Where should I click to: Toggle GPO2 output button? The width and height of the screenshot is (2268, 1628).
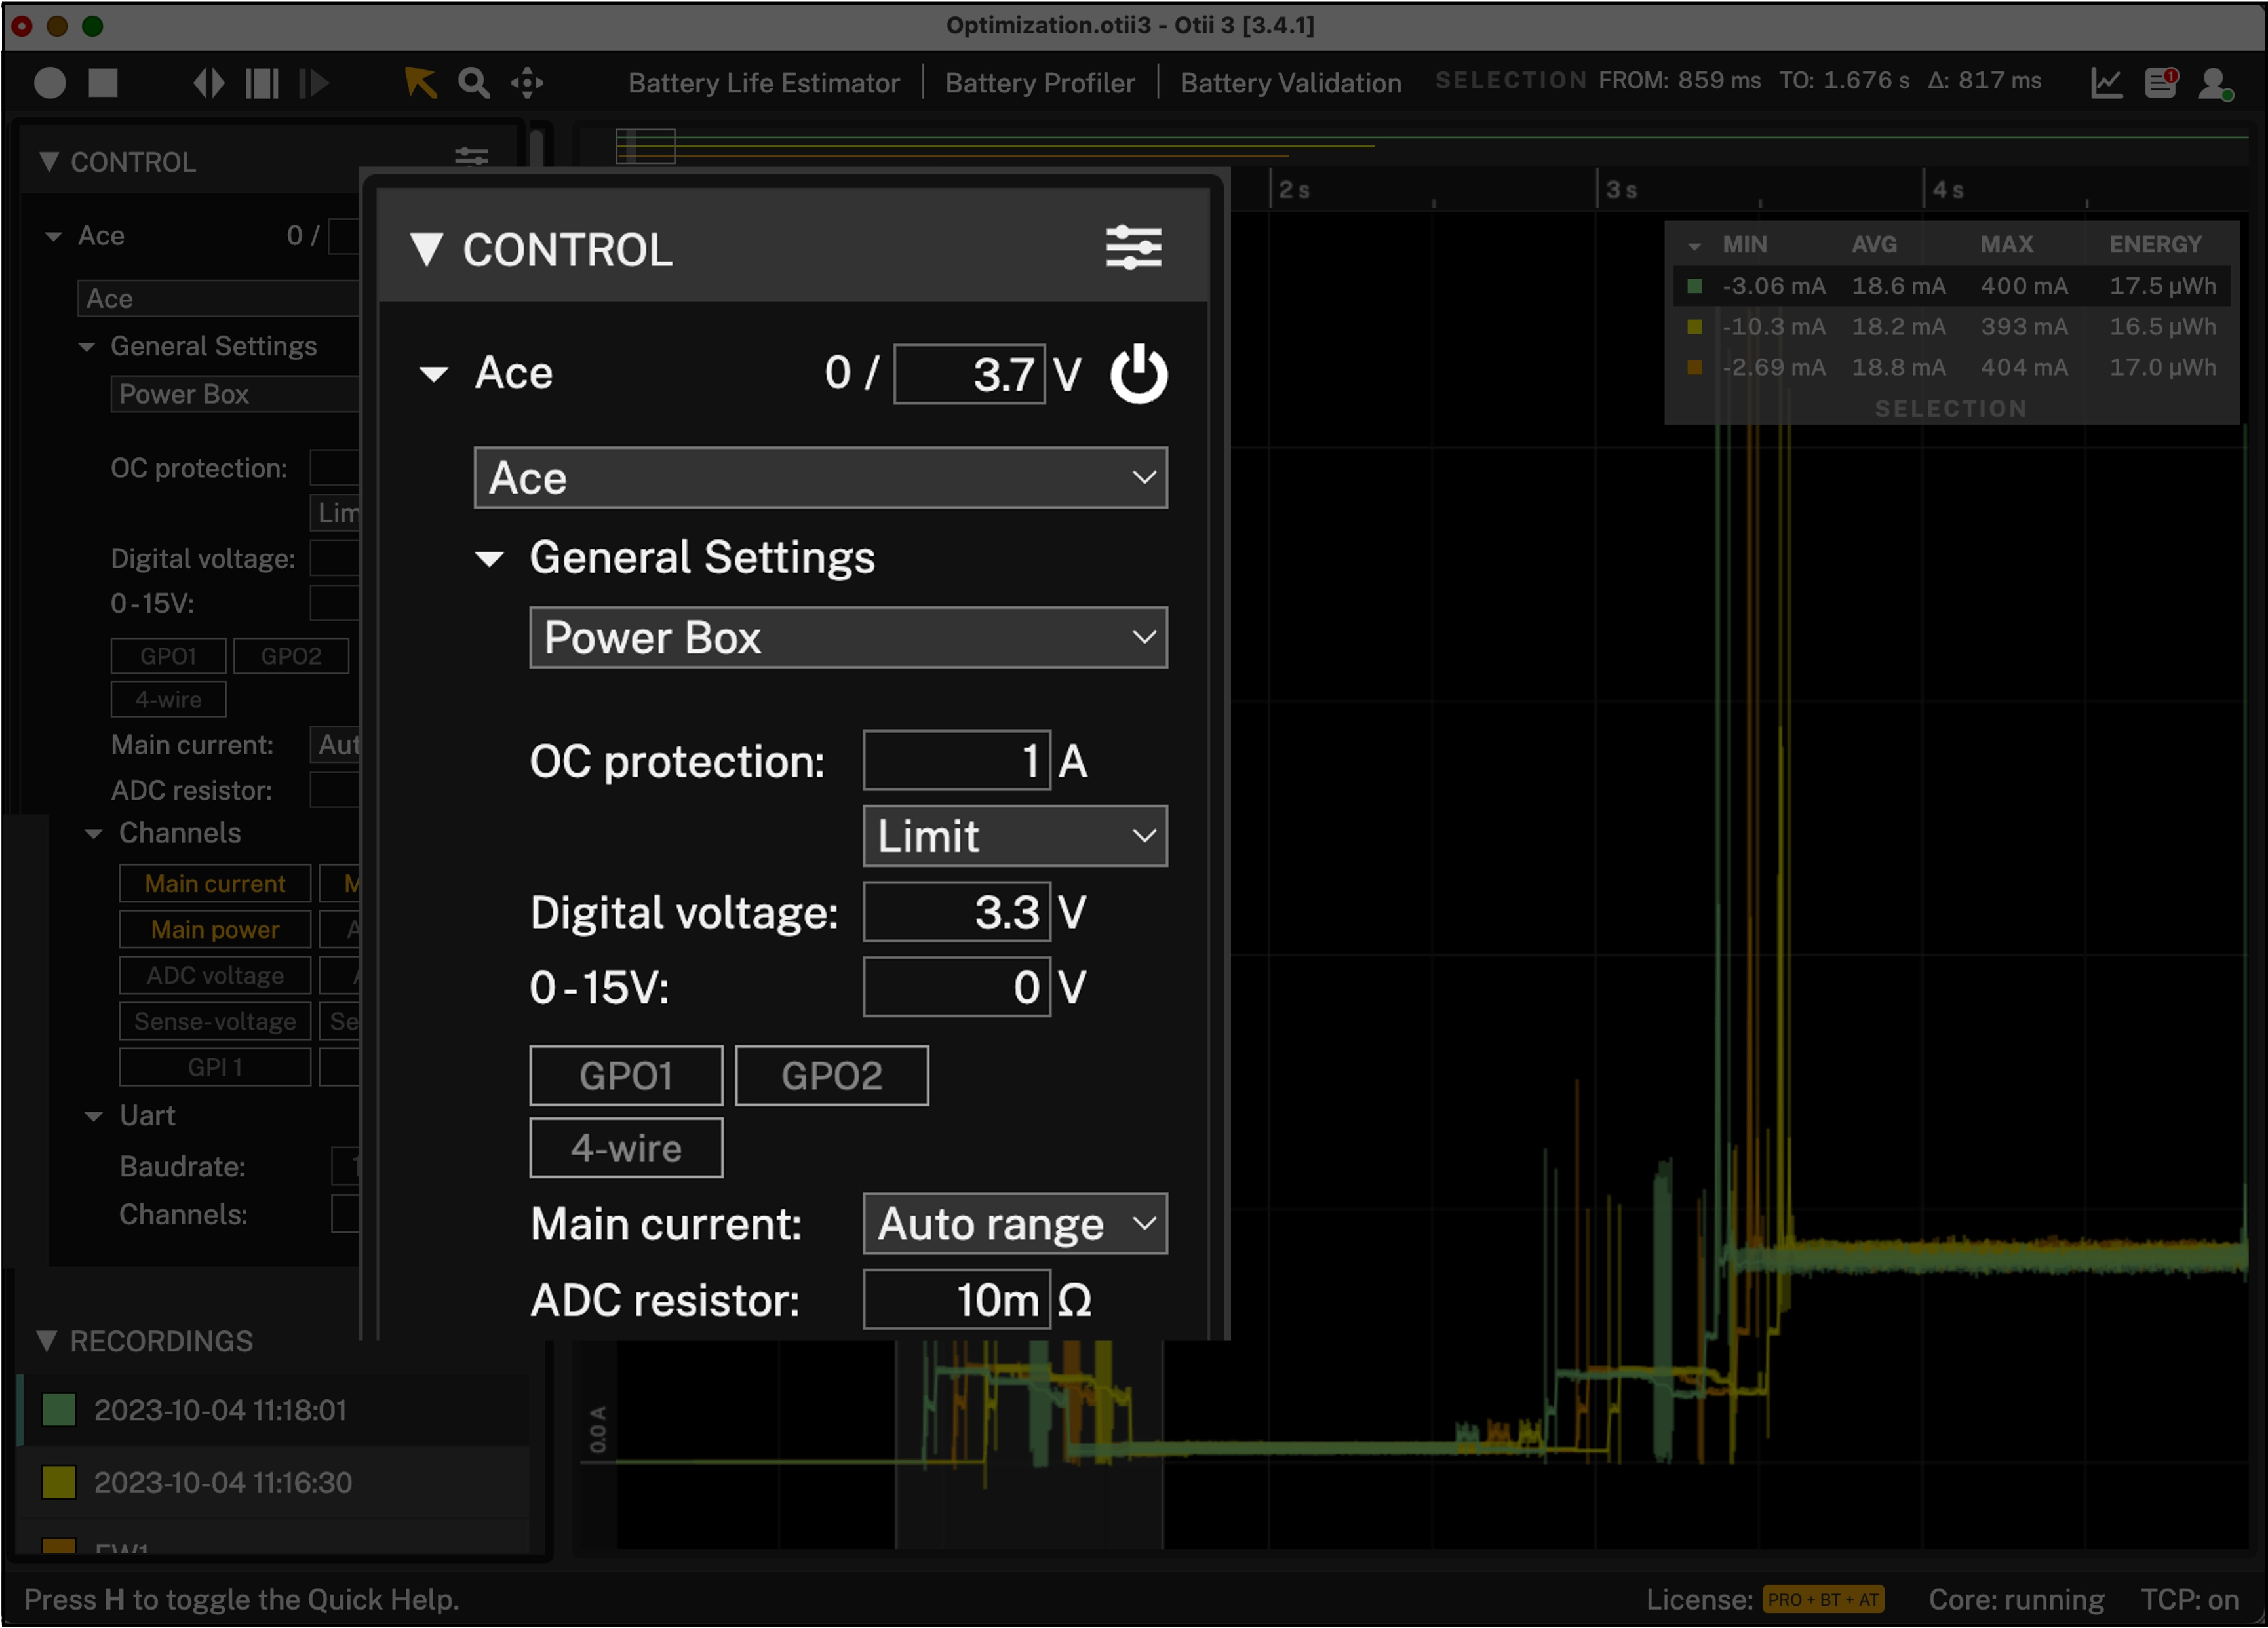click(832, 1075)
